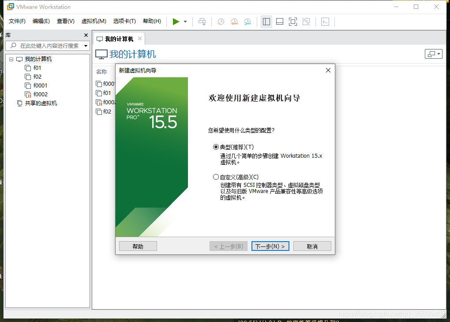The height and width of the screenshot is (322, 450).
Task: Toggle the thumbnail bar icon
Action: (280, 22)
